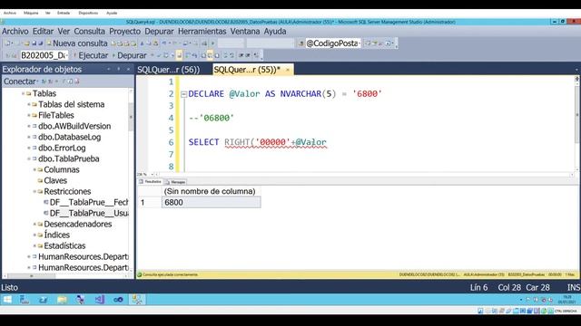The image size is (581, 326).
Task: Click the Nueva consulta button
Action: pos(77,43)
